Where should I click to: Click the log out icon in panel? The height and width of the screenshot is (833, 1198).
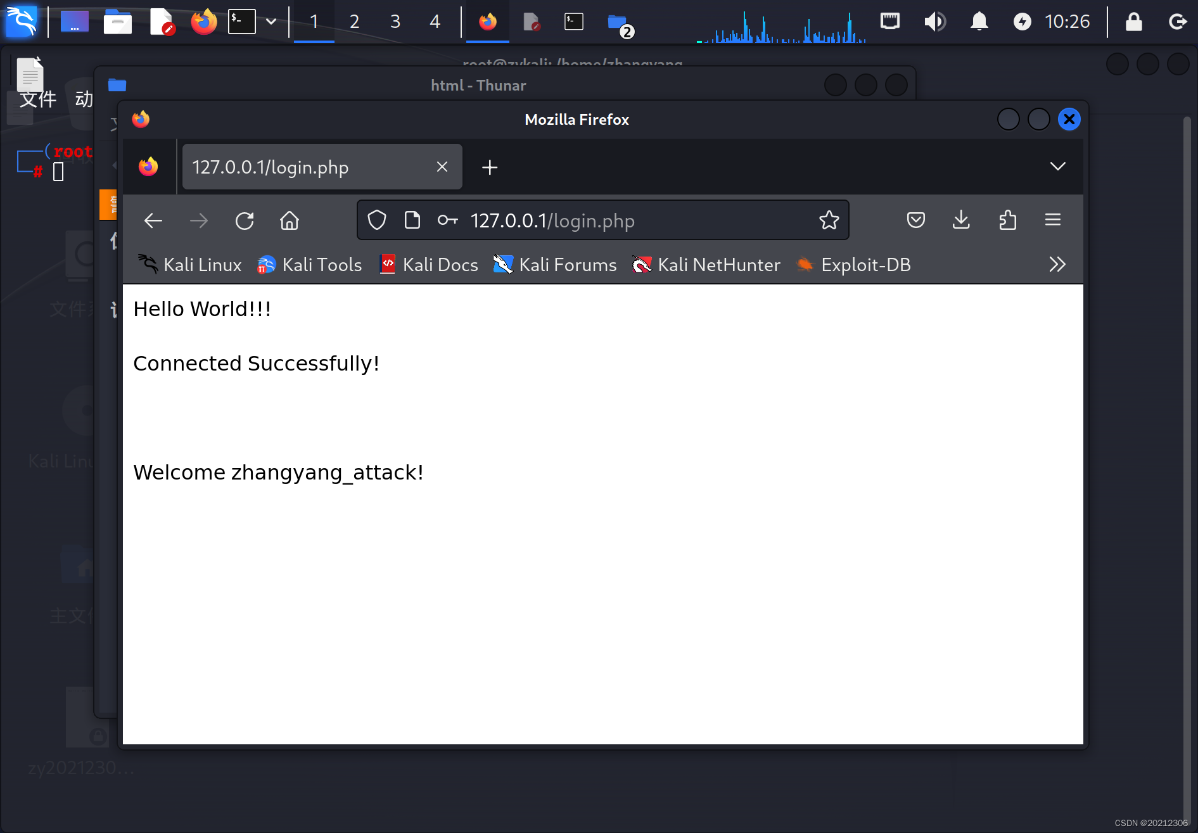[1177, 22]
